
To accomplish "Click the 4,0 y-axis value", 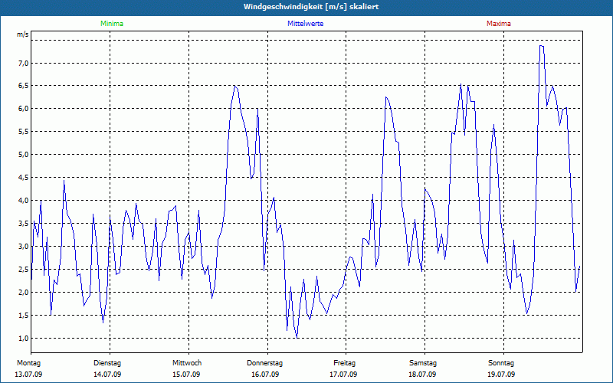I will point(24,201).
